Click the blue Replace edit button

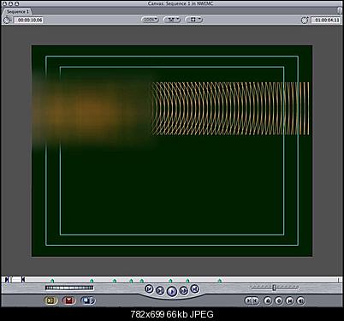click(x=88, y=300)
